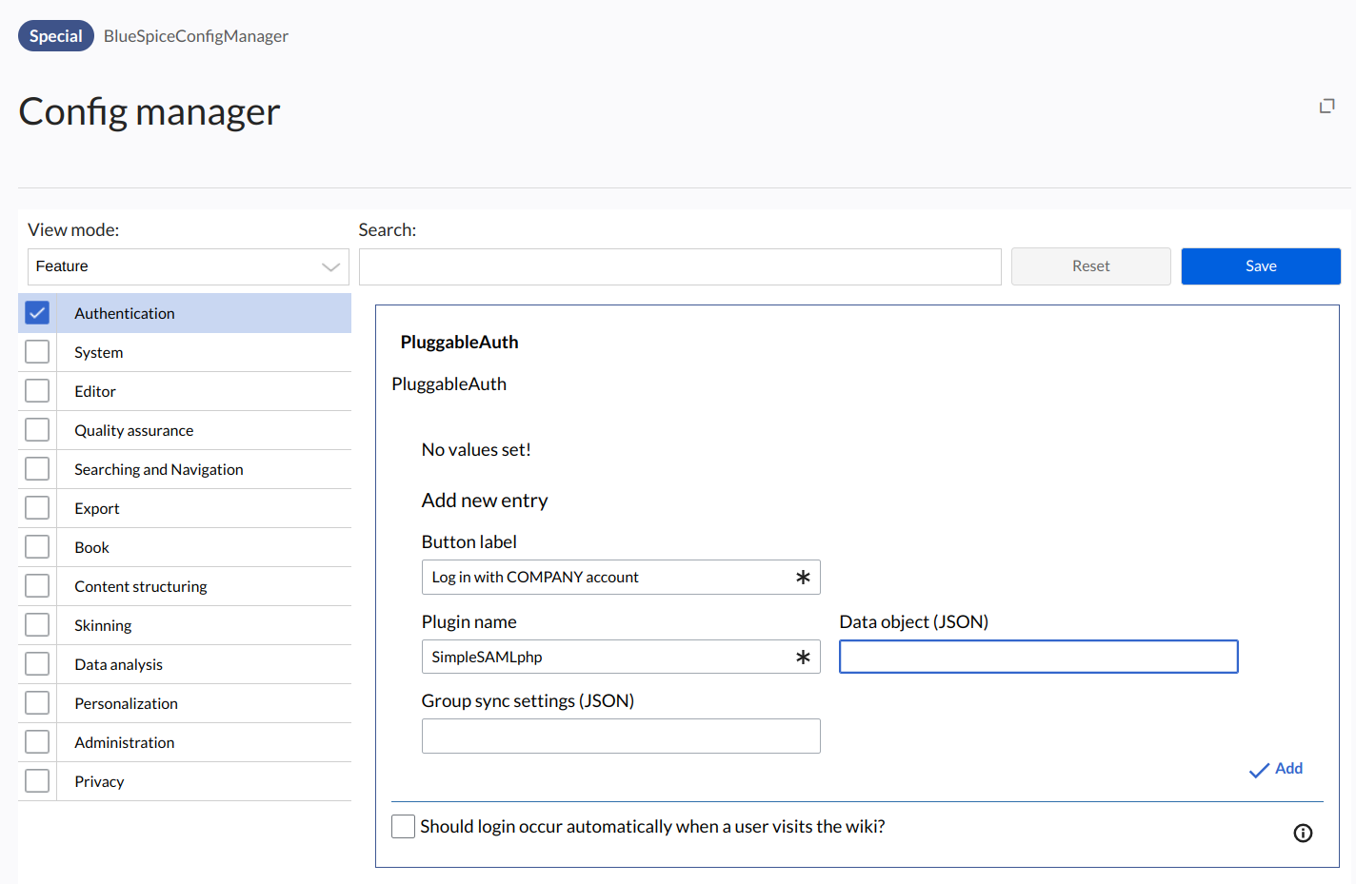Select the Skinning feature row

coord(185,625)
